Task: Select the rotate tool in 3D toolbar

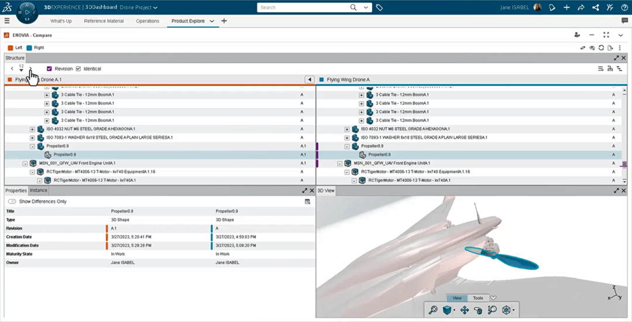Action: point(478,310)
